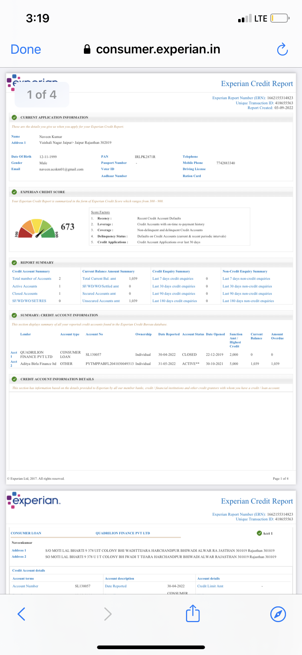302x655 pixels.
Task: Select account number SL130057 on page two
Action: [x=82, y=586]
